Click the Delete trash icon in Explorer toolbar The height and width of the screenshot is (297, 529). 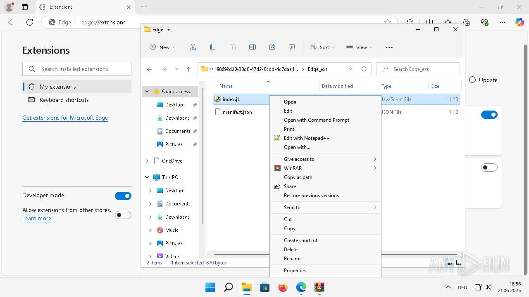292,47
